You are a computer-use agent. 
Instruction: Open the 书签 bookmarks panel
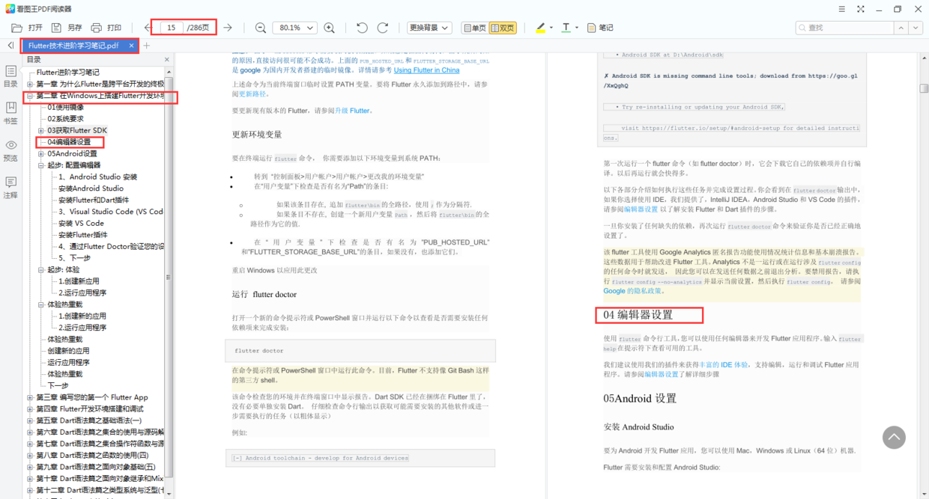pos(10,113)
